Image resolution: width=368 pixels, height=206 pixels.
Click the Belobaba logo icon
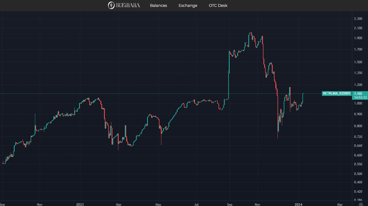[112, 5]
